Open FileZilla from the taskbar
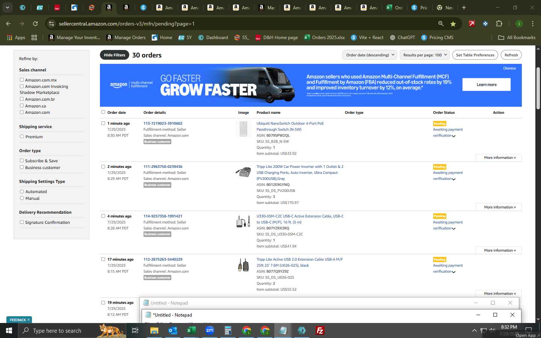This screenshot has height=338, width=541. (x=320, y=330)
